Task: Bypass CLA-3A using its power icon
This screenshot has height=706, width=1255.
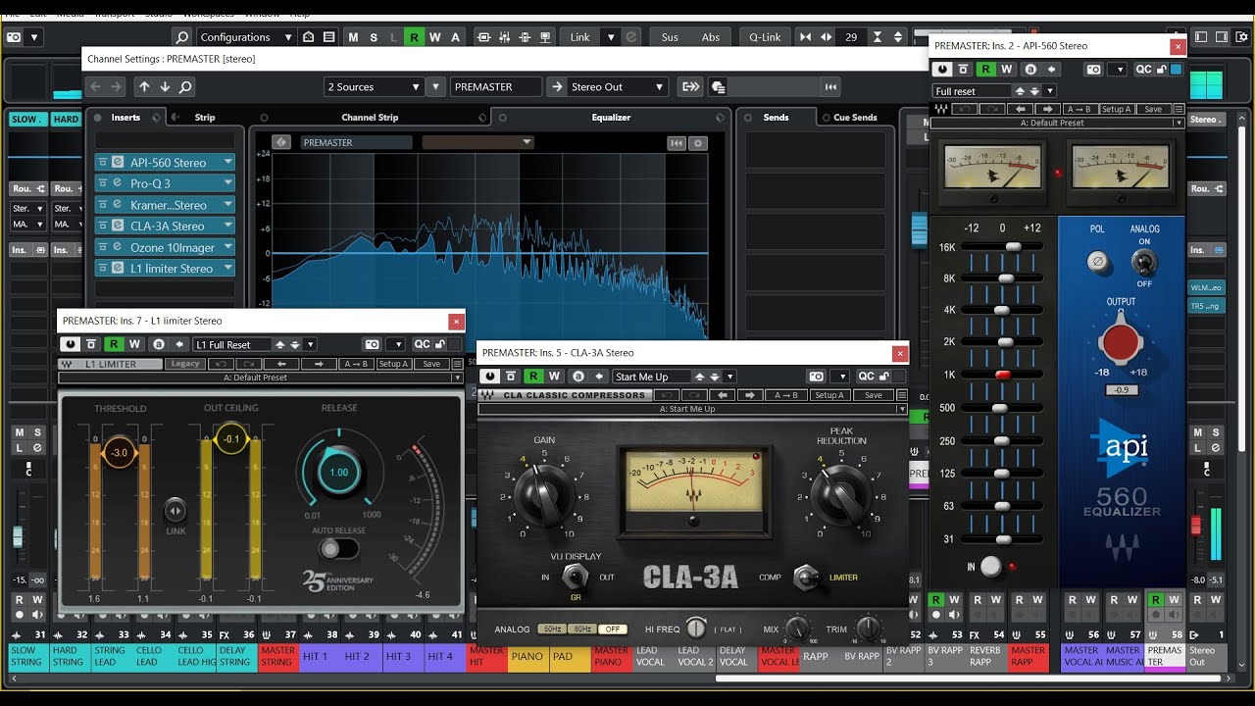Action: [489, 377]
